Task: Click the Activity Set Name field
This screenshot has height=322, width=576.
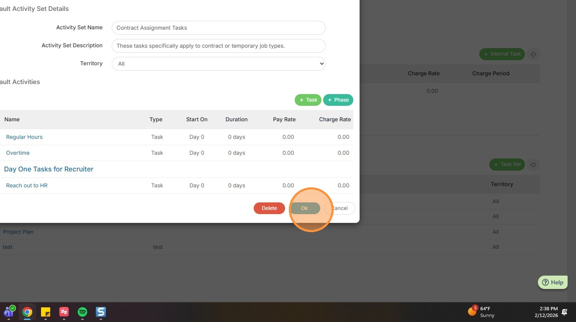Action: tap(219, 28)
